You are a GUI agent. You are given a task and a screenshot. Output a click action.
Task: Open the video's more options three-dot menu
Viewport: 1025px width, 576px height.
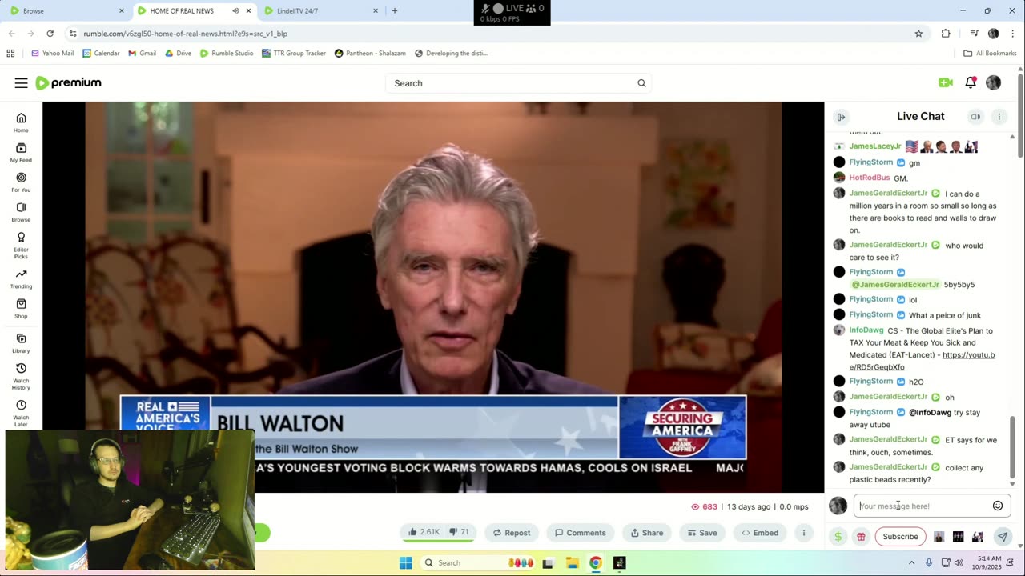pos(803,533)
